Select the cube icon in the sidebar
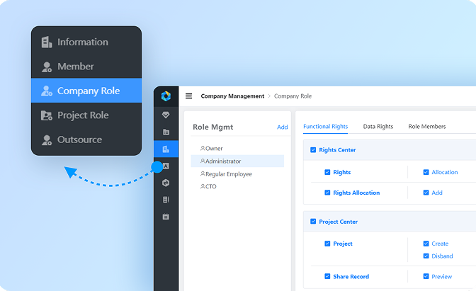The width and height of the screenshot is (476, 291). (x=166, y=183)
